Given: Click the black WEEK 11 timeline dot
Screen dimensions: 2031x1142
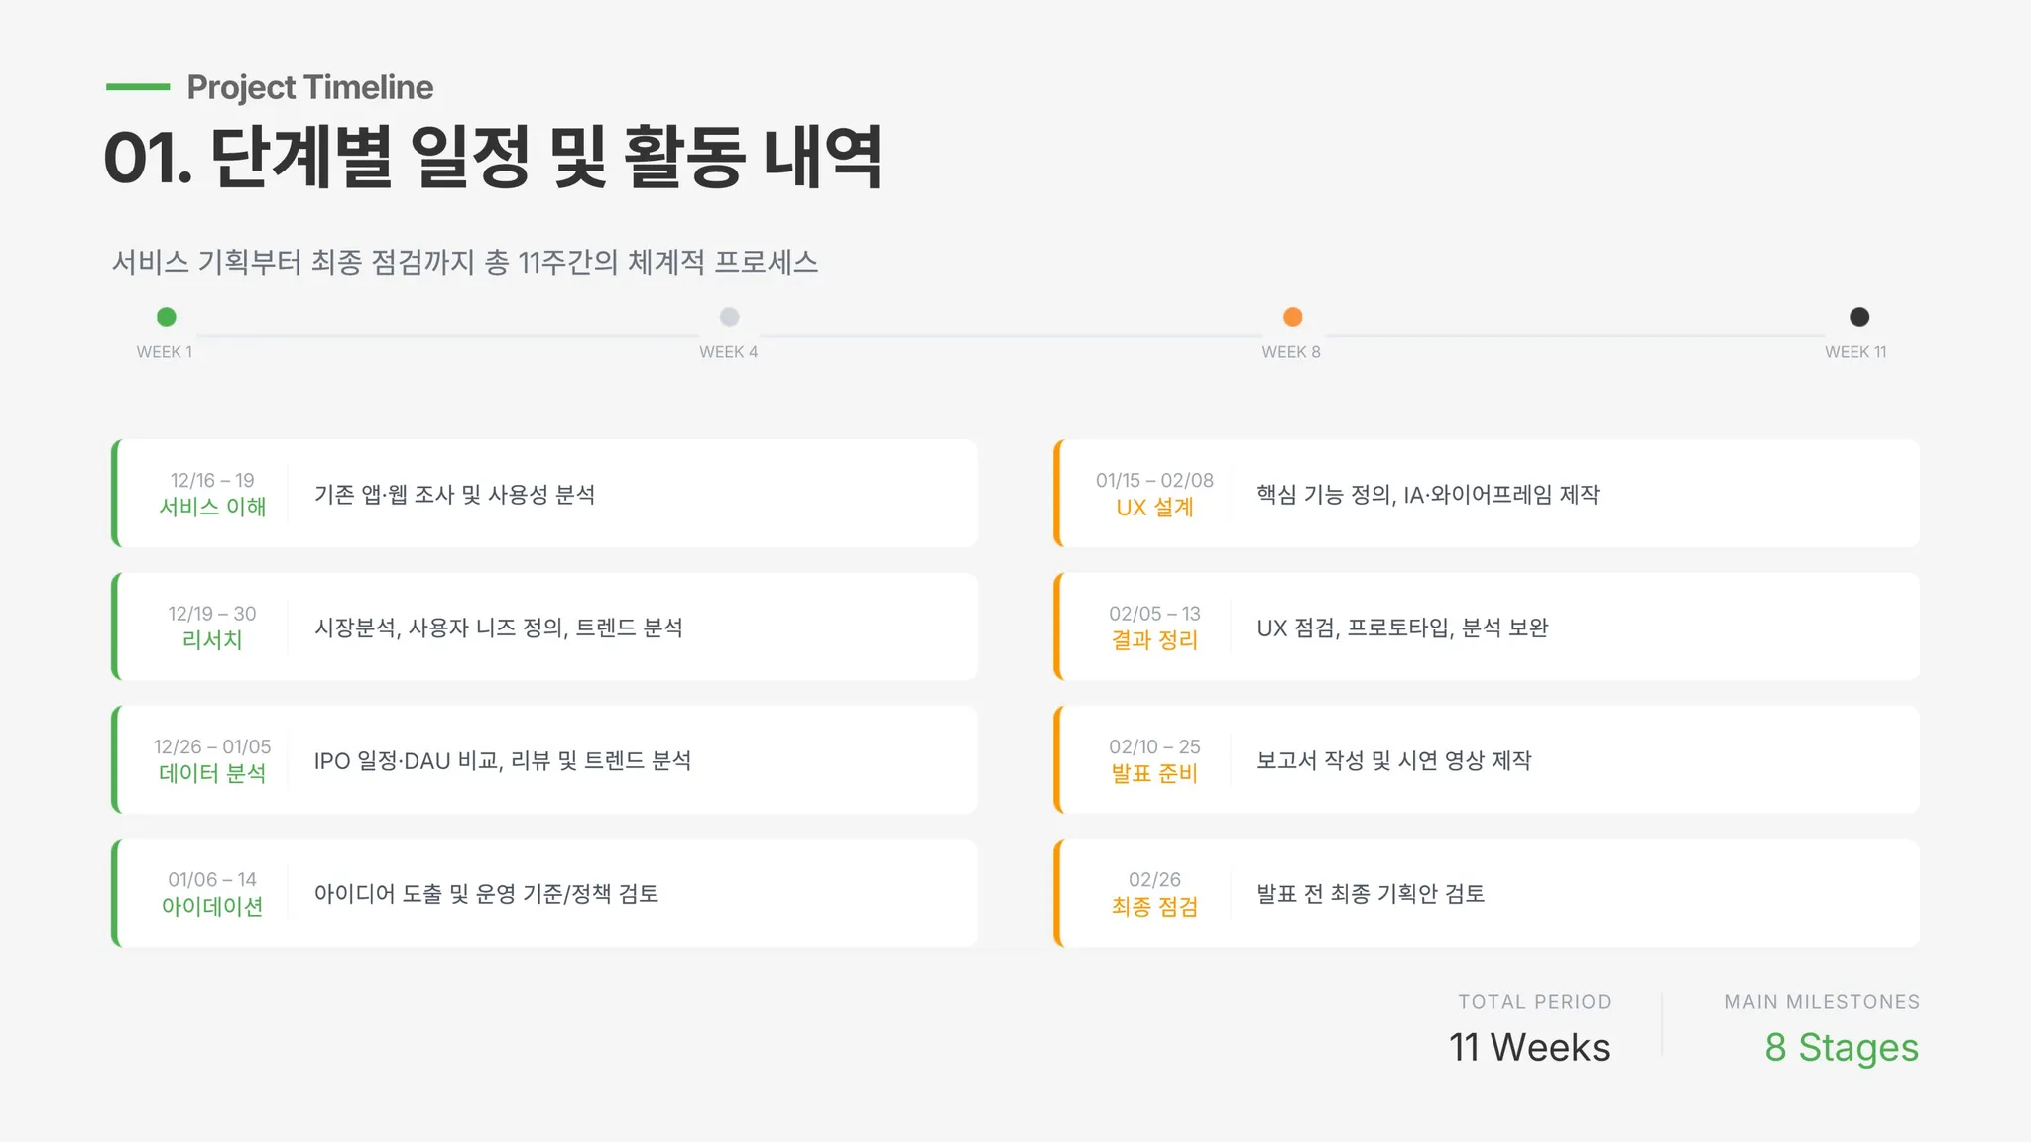Looking at the screenshot, I should pyautogui.click(x=1859, y=317).
